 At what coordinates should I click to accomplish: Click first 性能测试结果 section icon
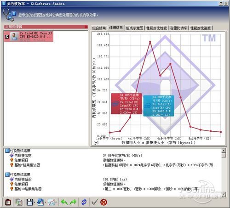[7, 151]
